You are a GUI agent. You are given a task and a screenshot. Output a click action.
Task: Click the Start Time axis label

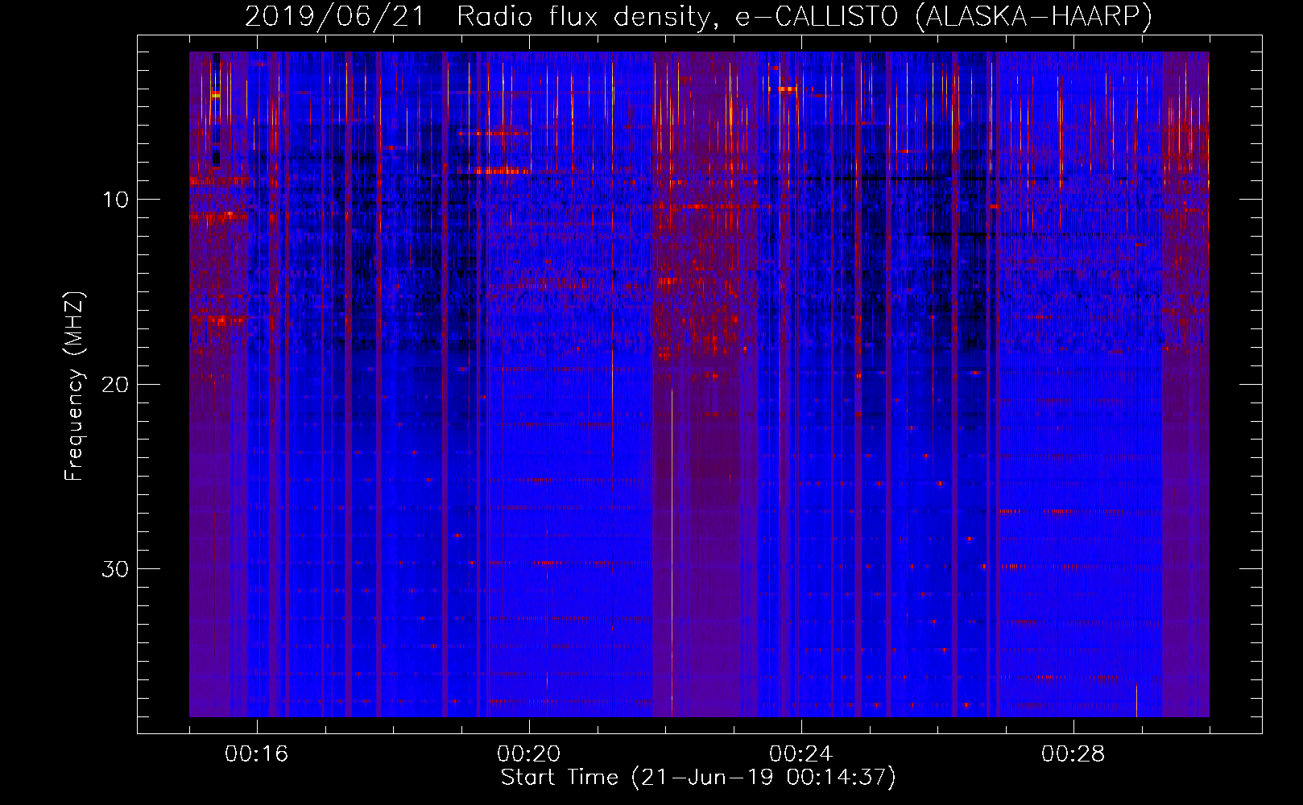[x=698, y=778]
